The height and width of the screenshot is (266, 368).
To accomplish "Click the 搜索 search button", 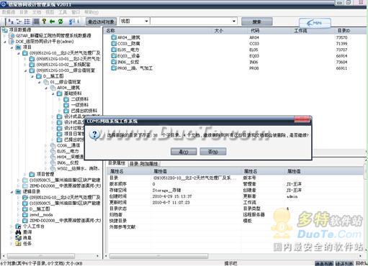I will 256,22.
